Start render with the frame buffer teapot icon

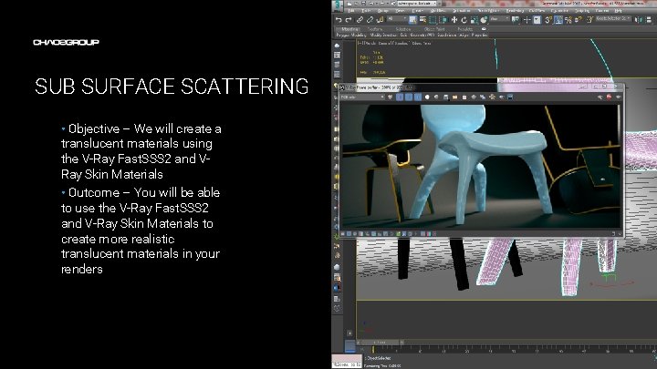pyautogui.click(x=618, y=97)
